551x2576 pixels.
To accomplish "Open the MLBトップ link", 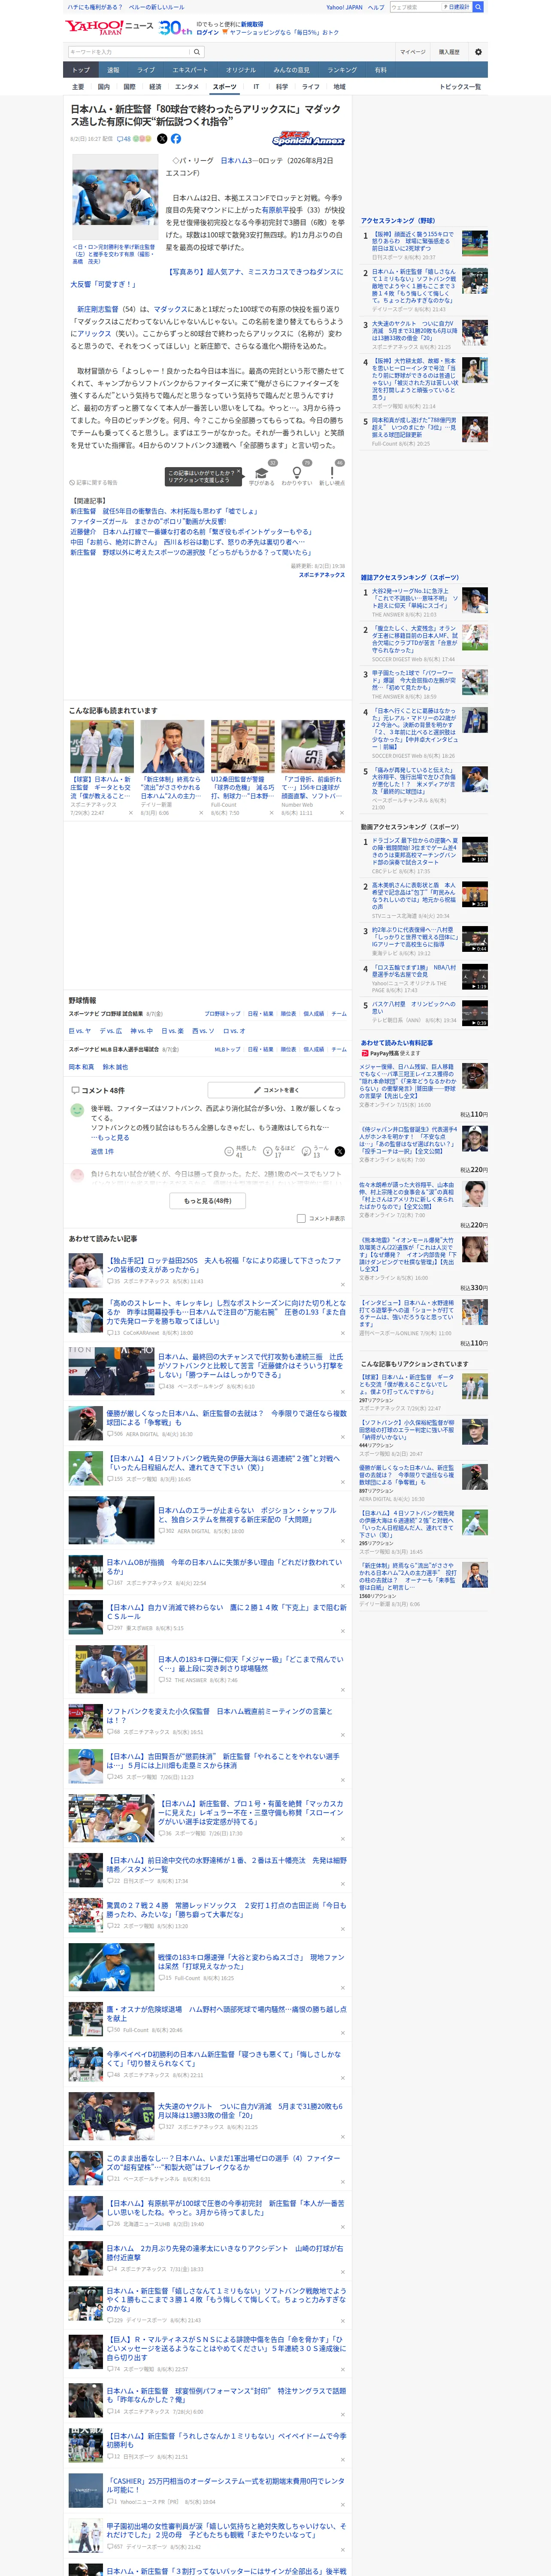I will [x=227, y=1049].
